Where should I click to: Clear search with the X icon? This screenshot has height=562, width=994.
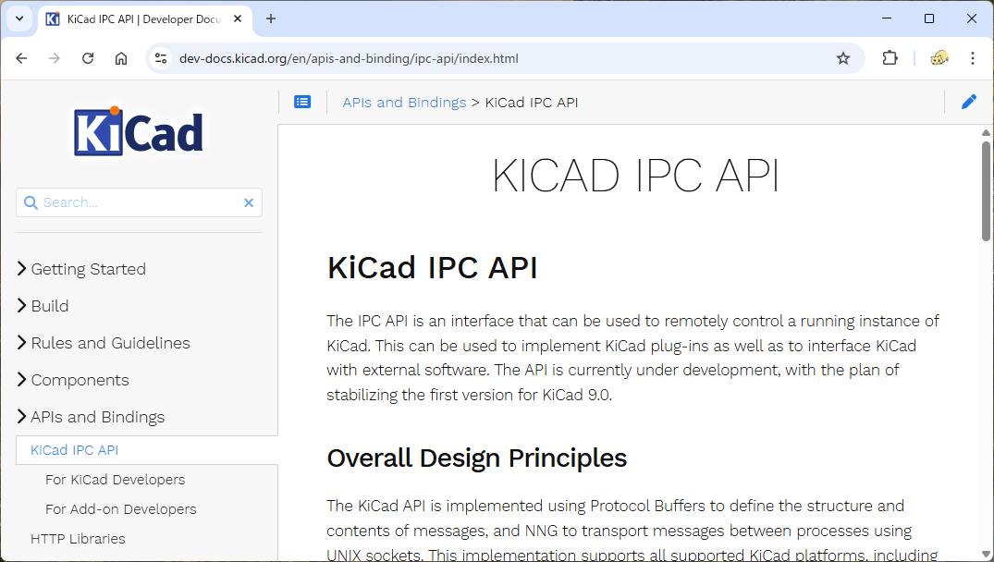click(x=249, y=202)
